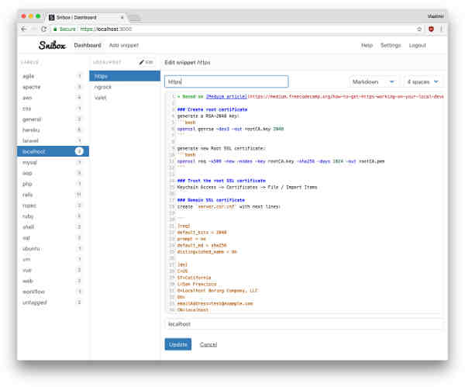Select the mysql label
This screenshot has height=387, width=465.
(x=53, y=162)
